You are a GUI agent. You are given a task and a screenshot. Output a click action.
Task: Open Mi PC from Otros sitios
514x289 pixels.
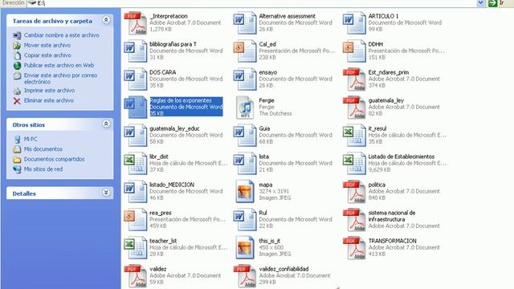tap(31, 139)
